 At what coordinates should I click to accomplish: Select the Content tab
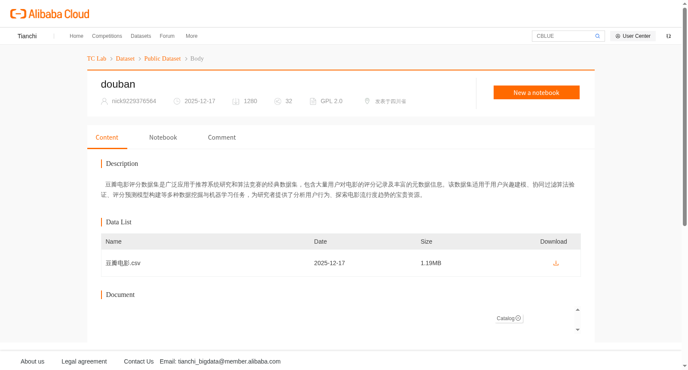(107, 138)
